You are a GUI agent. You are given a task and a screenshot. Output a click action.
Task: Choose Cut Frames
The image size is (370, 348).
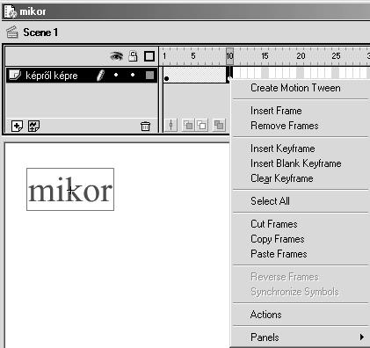click(274, 224)
